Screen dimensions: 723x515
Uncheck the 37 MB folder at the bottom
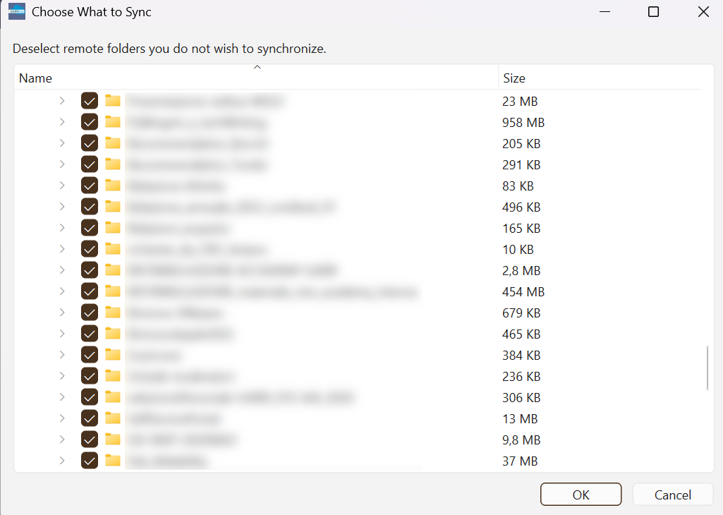[x=89, y=460]
